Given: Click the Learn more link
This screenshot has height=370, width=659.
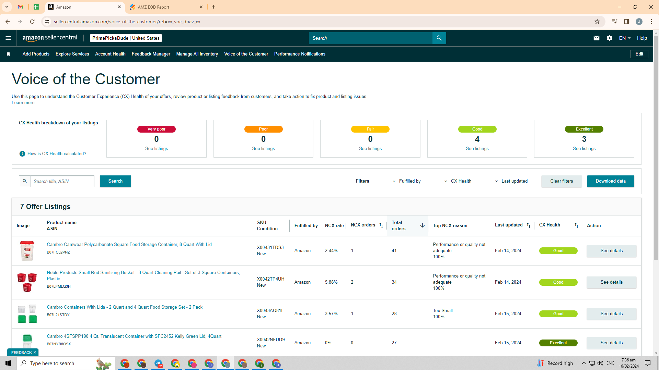Looking at the screenshot, I should (23, 103).
